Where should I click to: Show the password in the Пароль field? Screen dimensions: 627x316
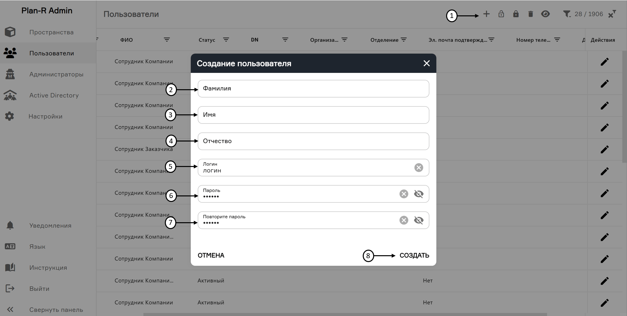tap(419, 194)
